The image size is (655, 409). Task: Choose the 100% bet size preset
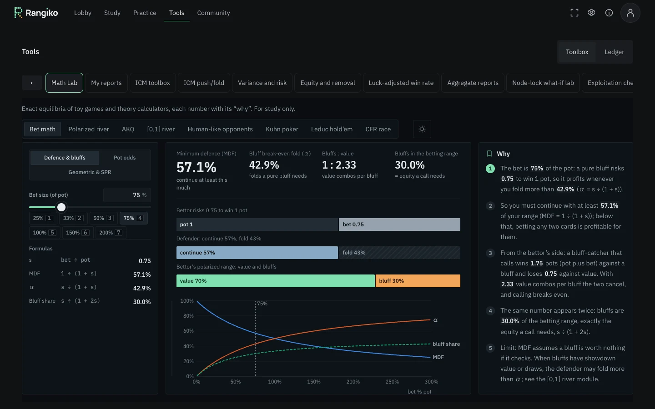tap(44, 233)
